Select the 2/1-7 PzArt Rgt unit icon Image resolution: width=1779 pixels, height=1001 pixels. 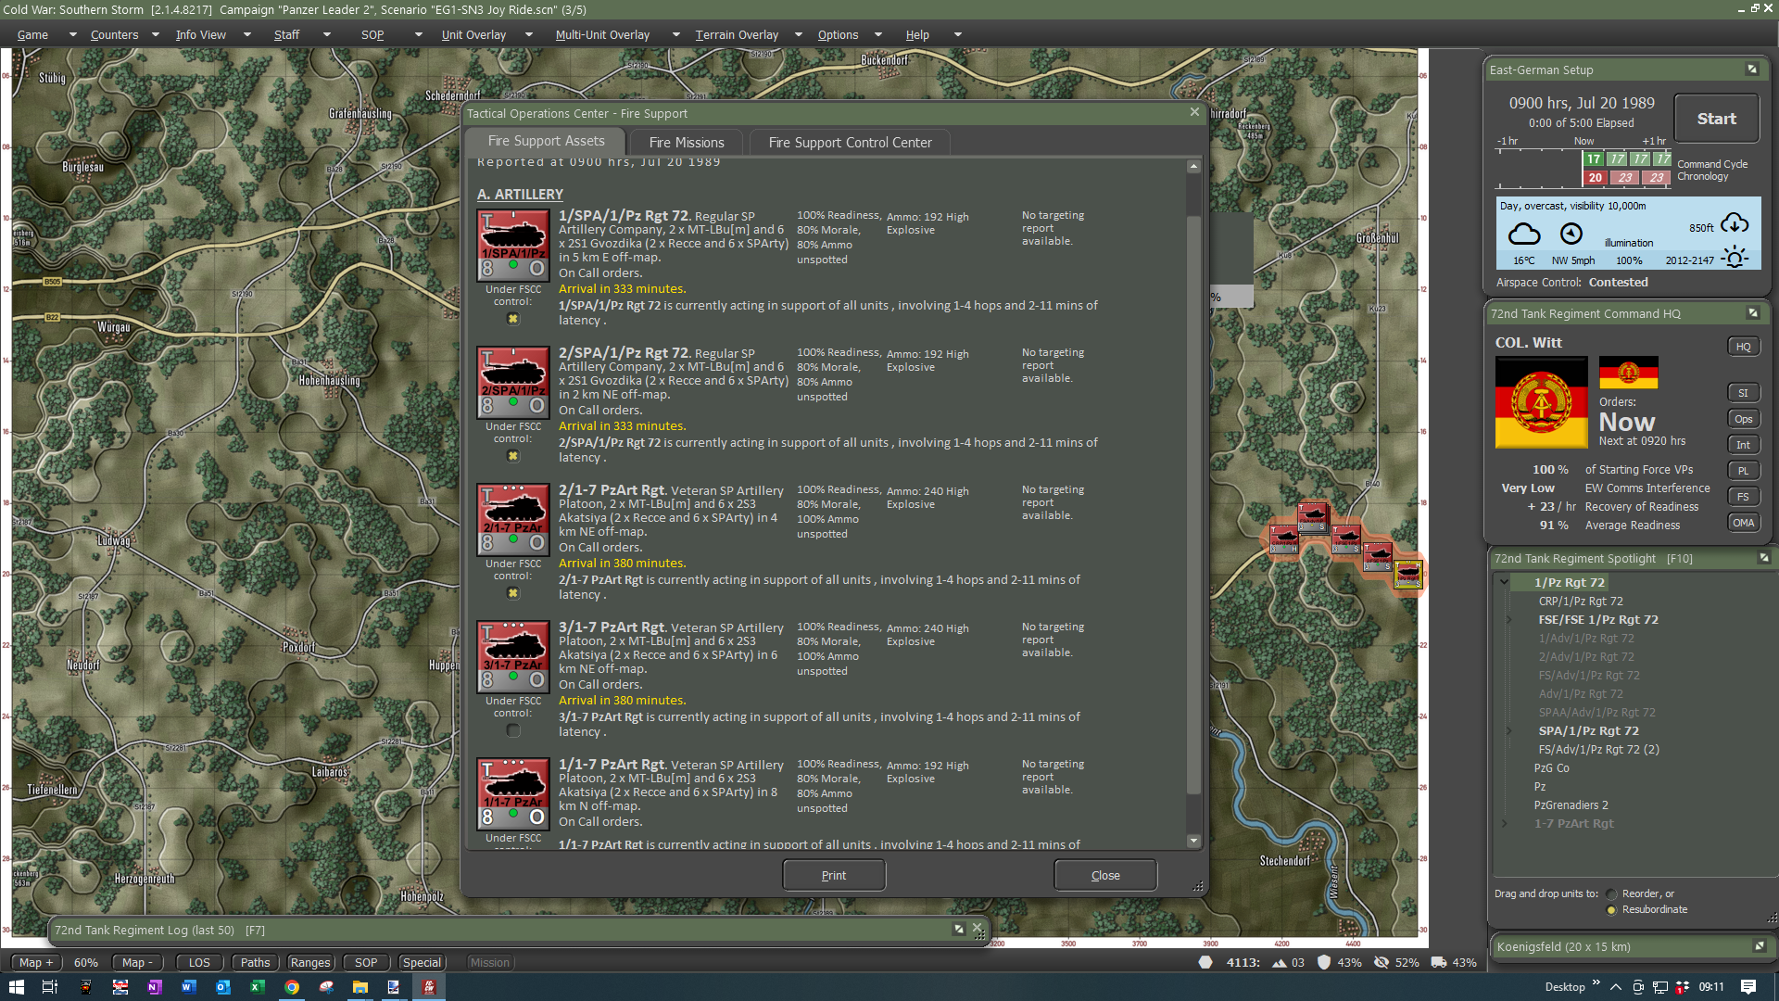[x=512, y=519]
